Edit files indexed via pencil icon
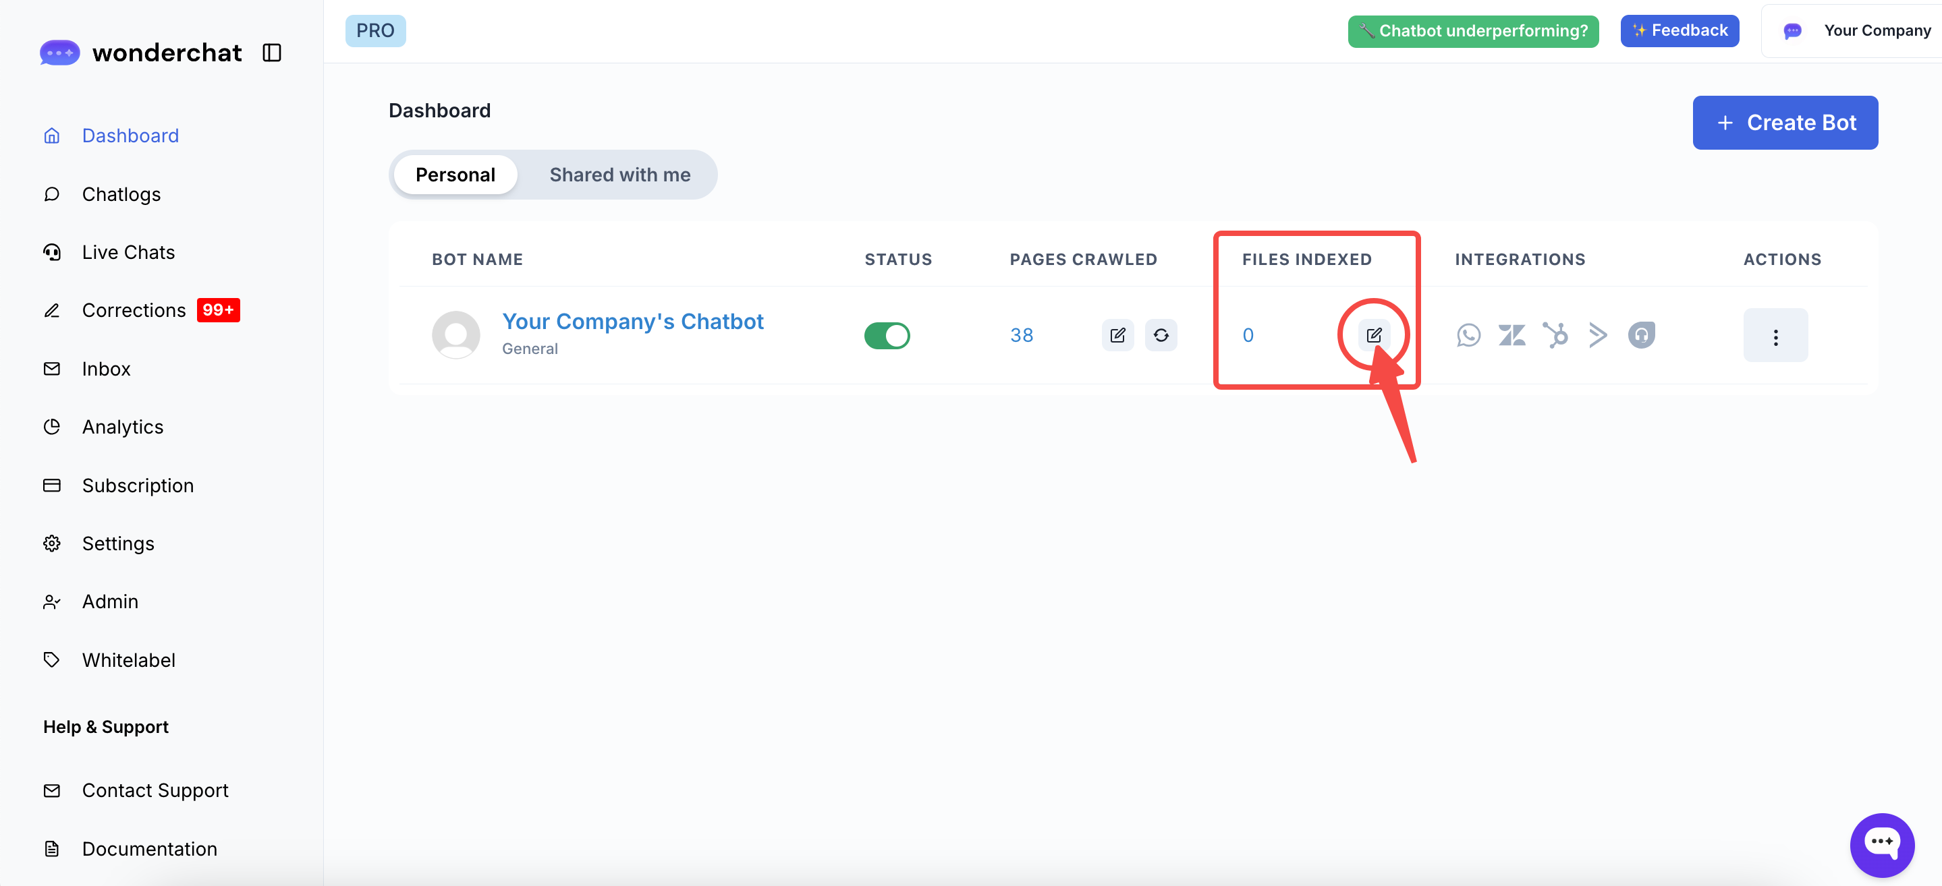1942x886 pixels. (x=1374, y=335)
